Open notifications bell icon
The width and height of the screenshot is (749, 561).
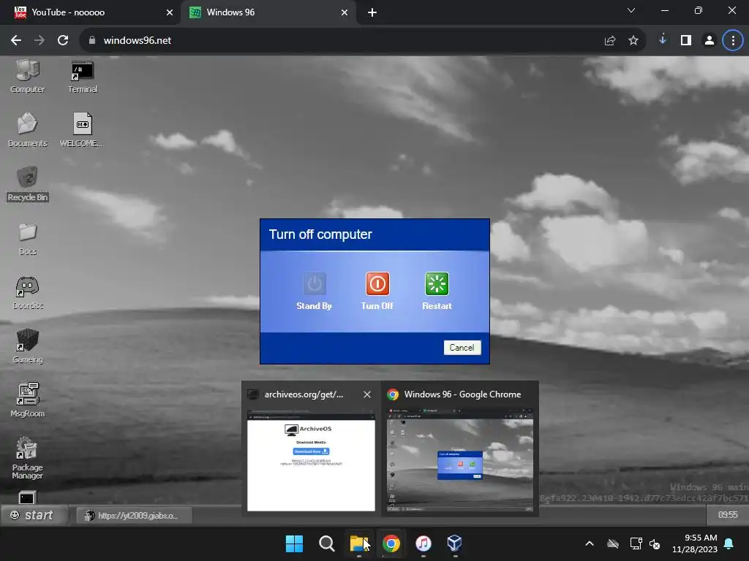[729, 543]
